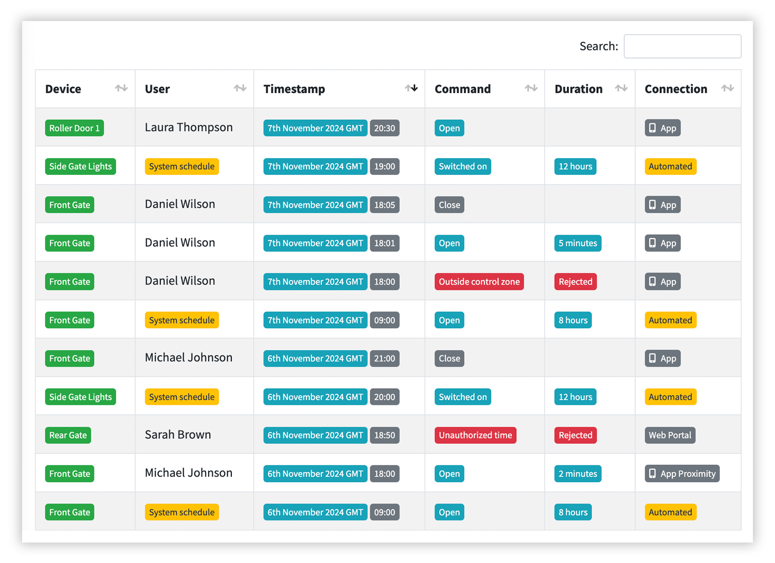Viewport: 775px width, 563px height.
Task: Sort table by Connection column arrows
Action: pos(728,88)
